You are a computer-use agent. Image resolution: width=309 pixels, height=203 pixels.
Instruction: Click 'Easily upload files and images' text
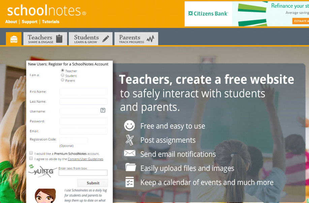(x=187, y=168)
